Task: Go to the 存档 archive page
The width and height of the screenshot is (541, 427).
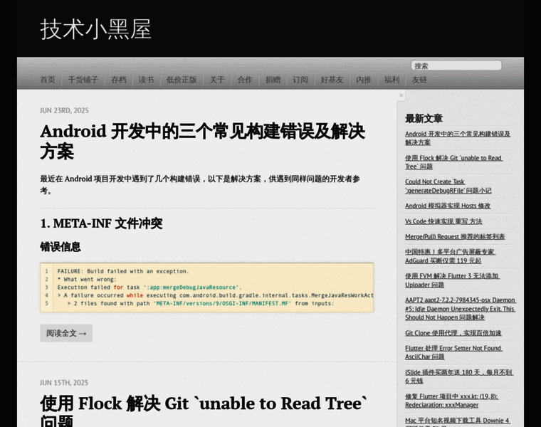Action: (119, 80)
